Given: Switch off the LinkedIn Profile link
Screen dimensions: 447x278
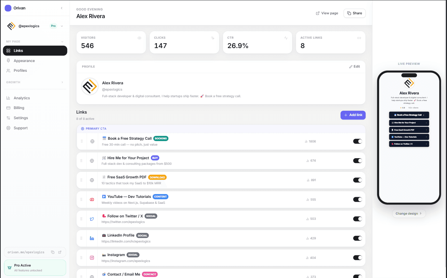Looking at the screenshot, I should click(358, 238).
